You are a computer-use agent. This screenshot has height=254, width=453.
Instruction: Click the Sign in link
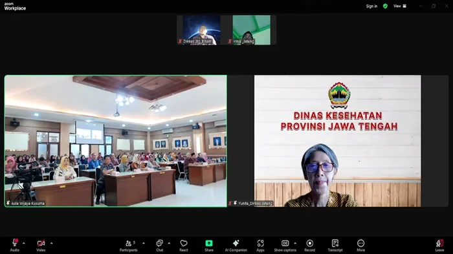(371, 6)
